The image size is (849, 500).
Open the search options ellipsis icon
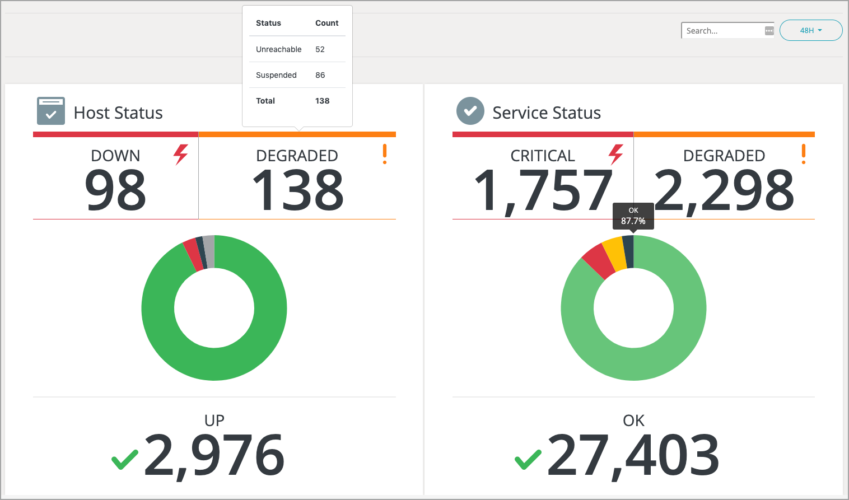(x=769, y=31)
